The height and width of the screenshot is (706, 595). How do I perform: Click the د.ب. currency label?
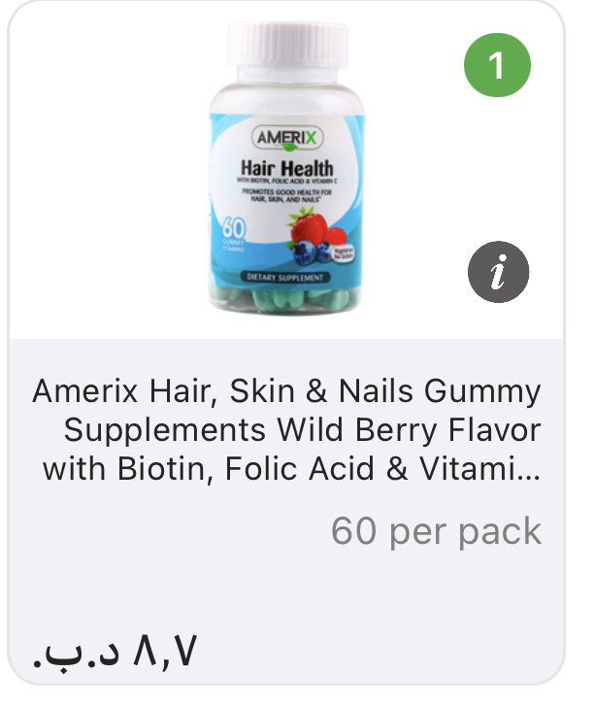click(76, 655)
